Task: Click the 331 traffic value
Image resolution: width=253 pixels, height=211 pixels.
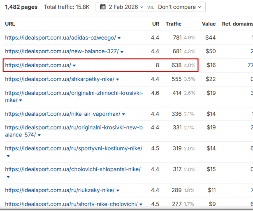Action: click(177, 128)
